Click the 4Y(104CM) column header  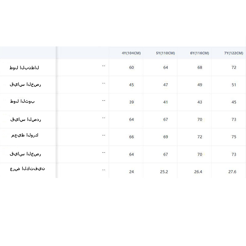point(131,53)
